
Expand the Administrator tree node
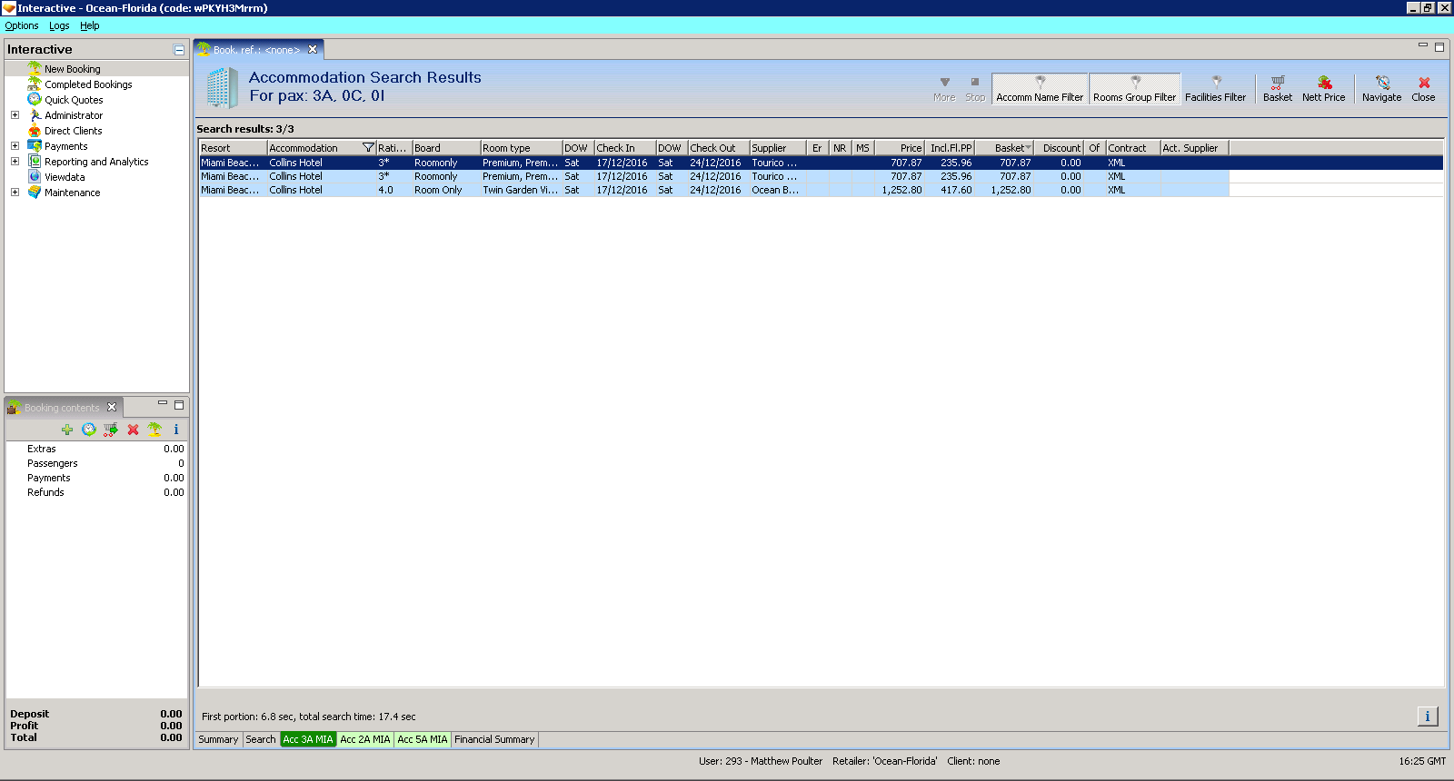(x=15, y=115)
